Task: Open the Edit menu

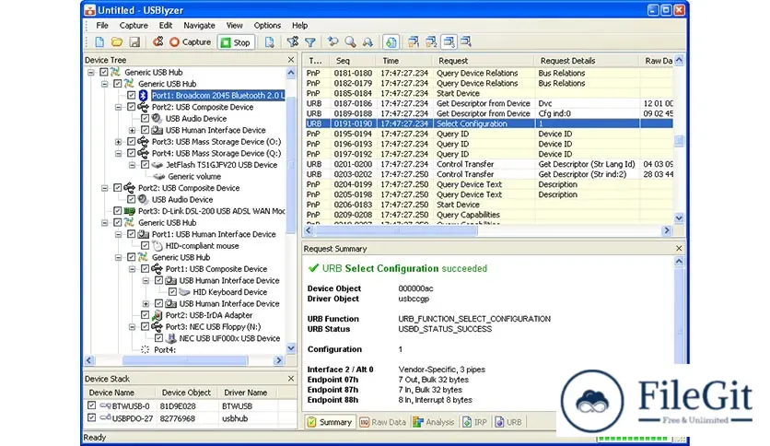Action: coord(166,26)
